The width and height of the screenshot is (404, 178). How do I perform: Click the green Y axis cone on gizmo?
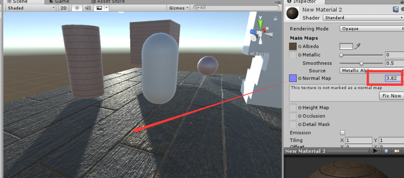260,24
